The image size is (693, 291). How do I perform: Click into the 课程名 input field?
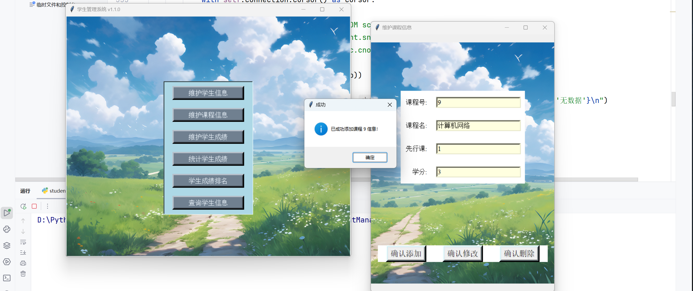point(478,126)
